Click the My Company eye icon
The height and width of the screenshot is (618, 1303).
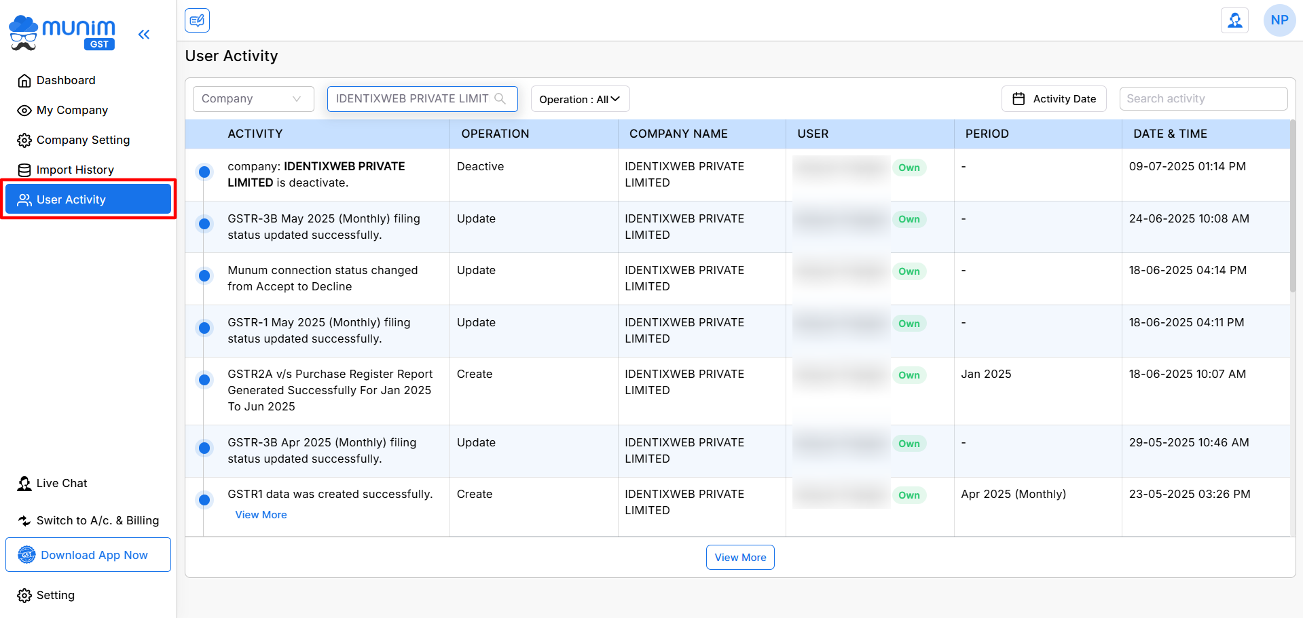[x=24, y=111]
